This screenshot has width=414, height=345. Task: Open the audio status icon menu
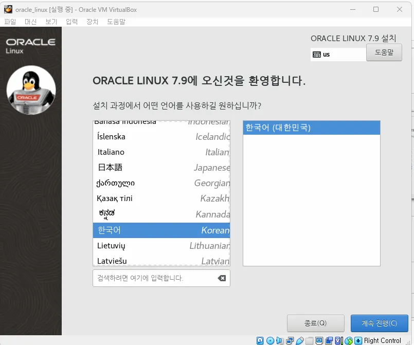click(280, 340)
